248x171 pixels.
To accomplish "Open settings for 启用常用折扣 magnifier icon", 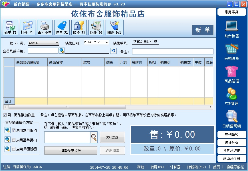I will (7, 130).
